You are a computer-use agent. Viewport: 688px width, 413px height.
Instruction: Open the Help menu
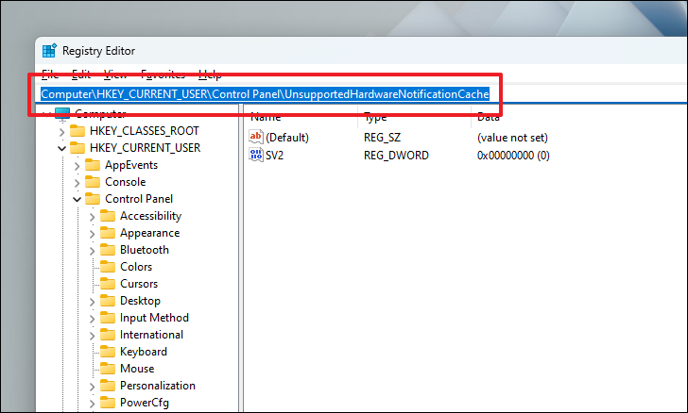pyautogui.click(x=210, y=74)
